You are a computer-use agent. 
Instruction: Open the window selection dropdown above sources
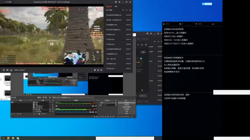coord(73,98)
